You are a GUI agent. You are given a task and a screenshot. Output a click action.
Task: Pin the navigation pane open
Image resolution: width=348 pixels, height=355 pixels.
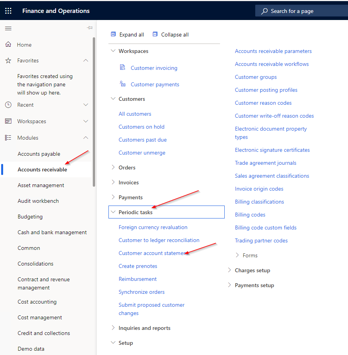pyautogui.click(x=89, y=28)
